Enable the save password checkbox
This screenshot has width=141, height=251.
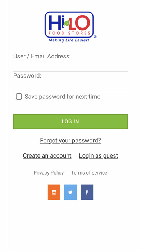(19, 97)
